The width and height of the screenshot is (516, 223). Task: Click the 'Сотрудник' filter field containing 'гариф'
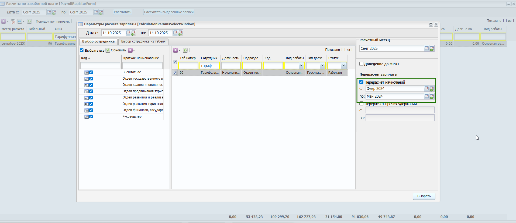pos(209,66)
